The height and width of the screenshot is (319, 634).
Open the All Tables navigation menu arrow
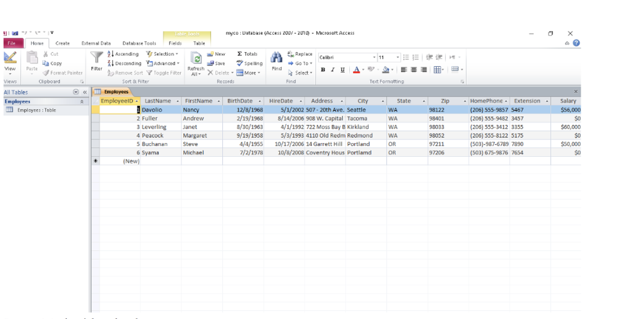[76, 92]
